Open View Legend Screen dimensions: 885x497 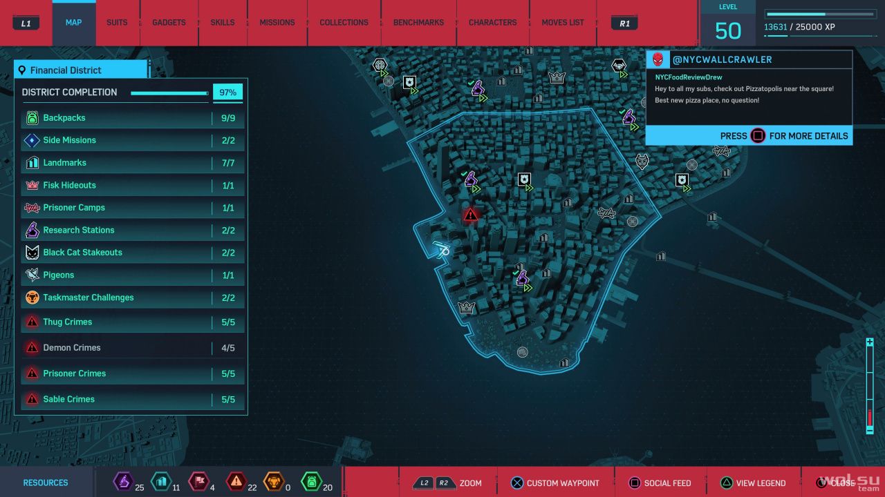[754, 483]
